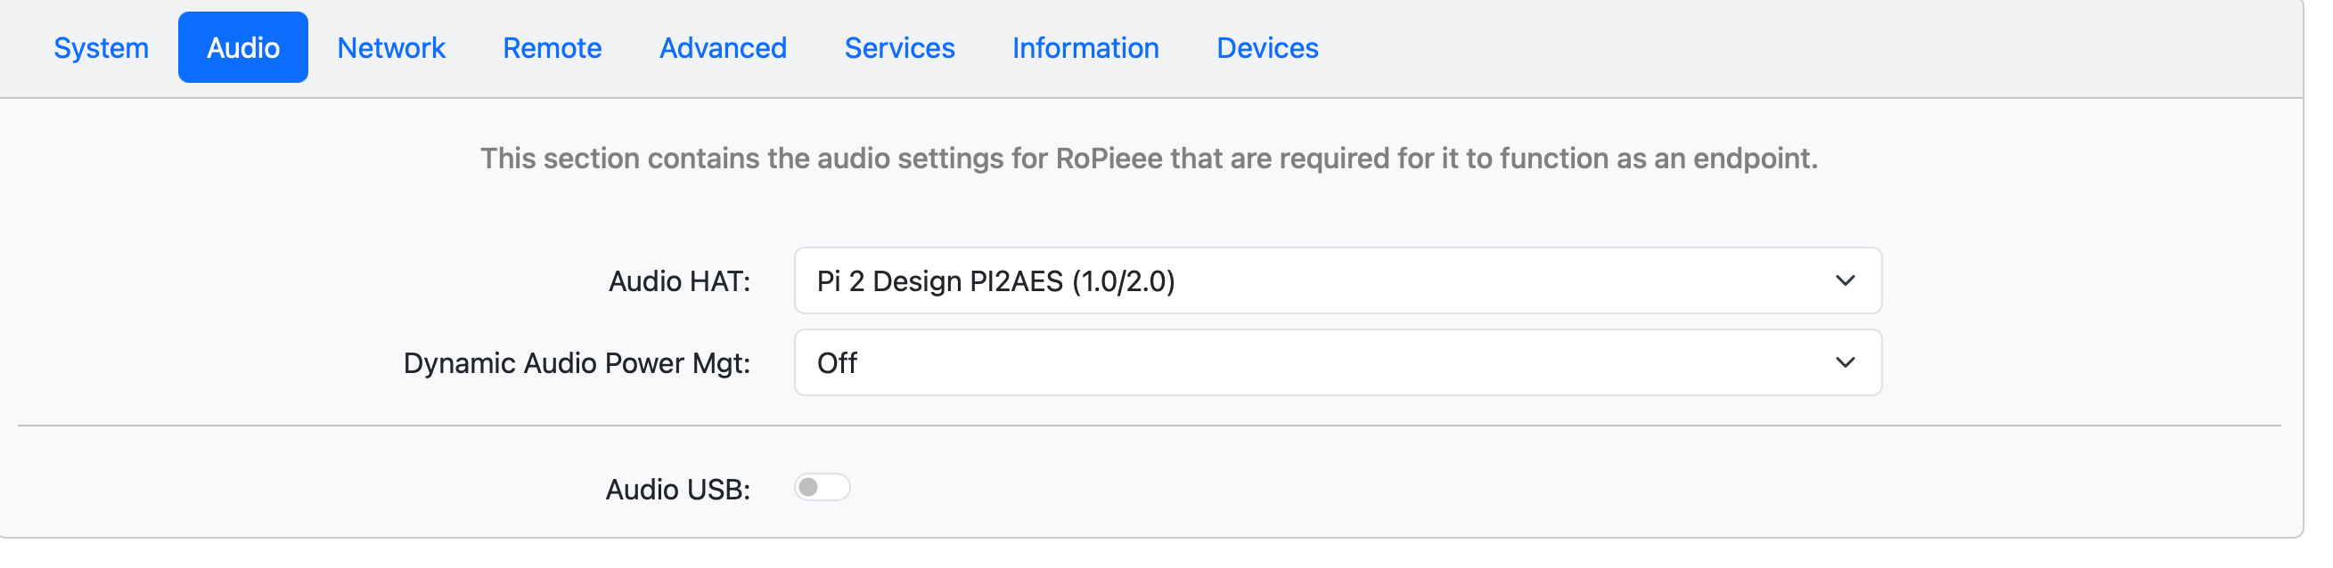The width and height of the screenshot is (2333, 568).
Task: Switch to the System tab
Action: (x=101, y=48)
